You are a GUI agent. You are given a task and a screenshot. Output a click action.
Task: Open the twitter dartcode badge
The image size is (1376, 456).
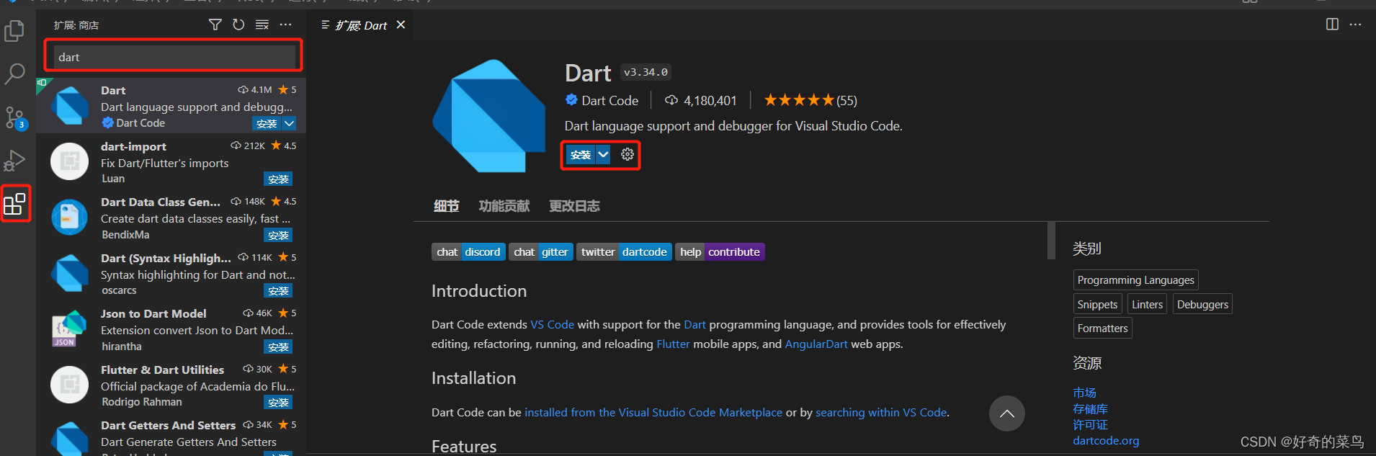[624, 251]
